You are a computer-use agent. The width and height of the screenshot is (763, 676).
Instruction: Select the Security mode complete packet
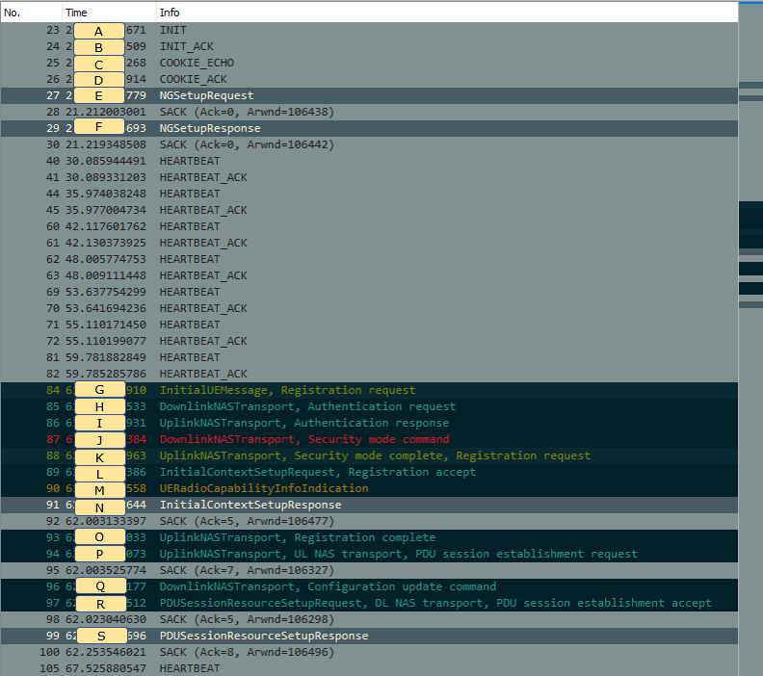click(x=369, y=456)
